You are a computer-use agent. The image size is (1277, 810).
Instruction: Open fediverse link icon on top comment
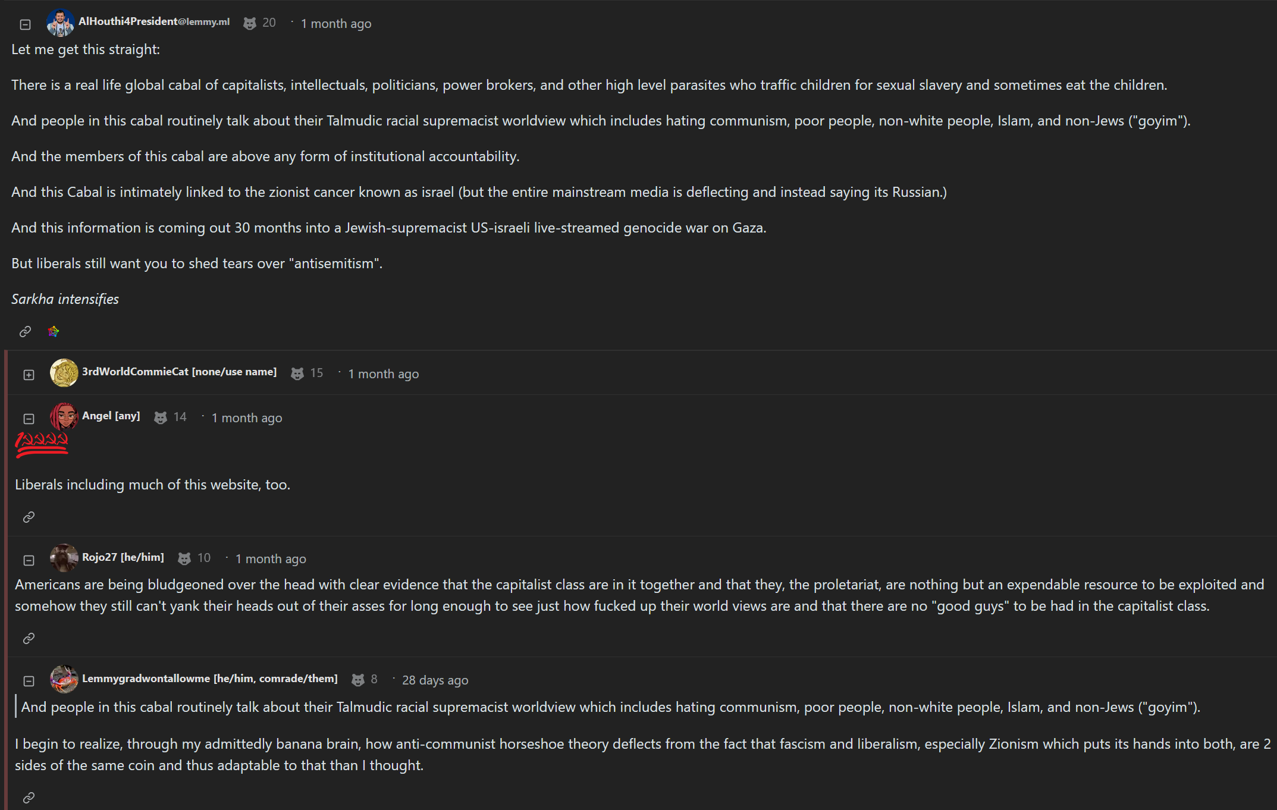pyautogui.click(x=54, y=331)
